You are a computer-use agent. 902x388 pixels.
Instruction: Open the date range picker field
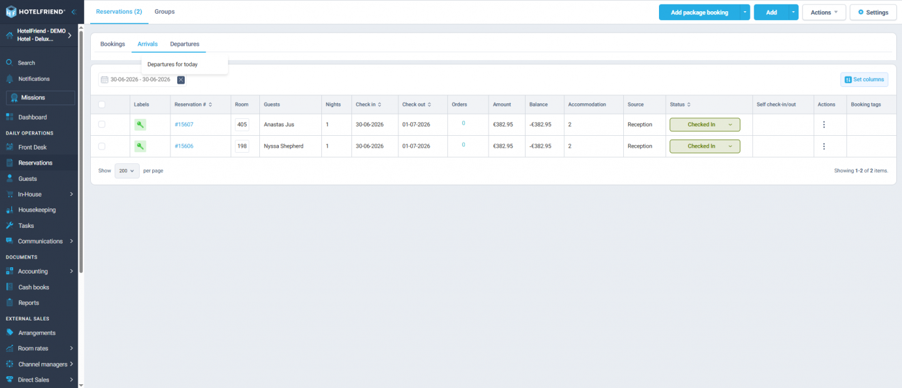point(137,79)
